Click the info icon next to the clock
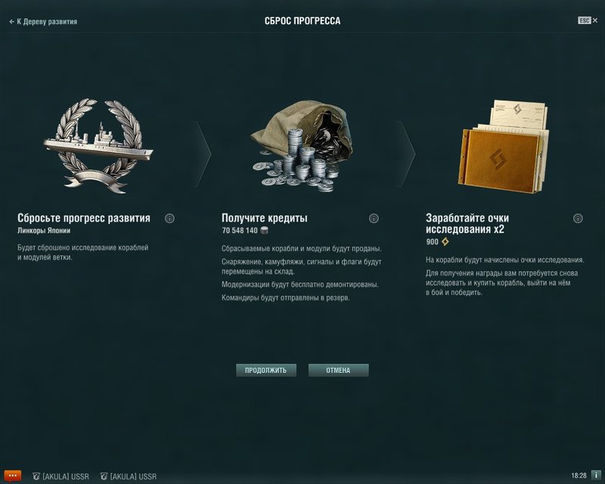 [596, 476]
